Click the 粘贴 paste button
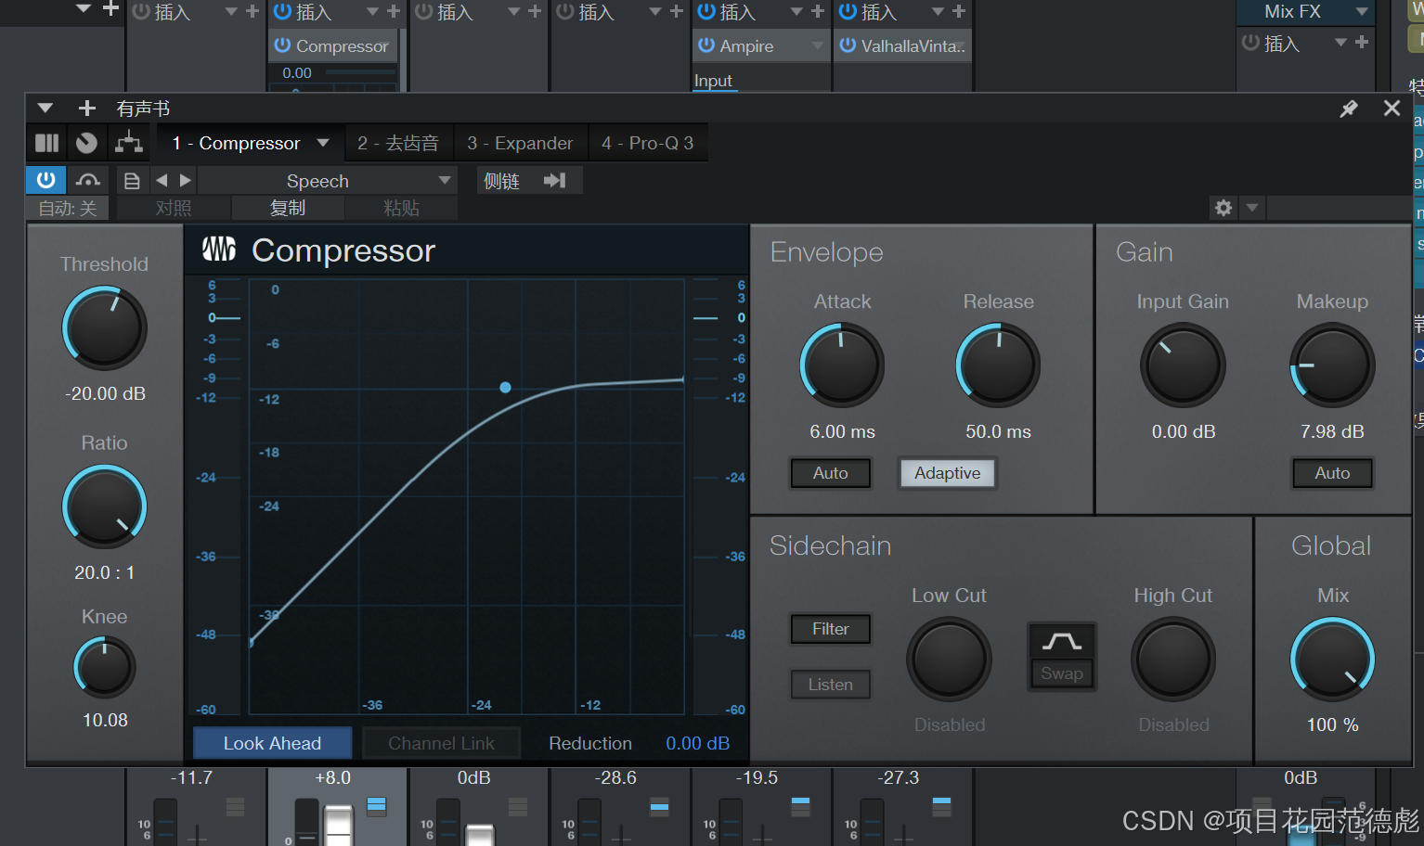Viewport: 1424px width, 846px height. pyautogui.click(x=401, y=208)
